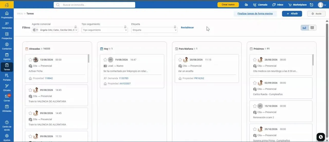The width and height of the screenshot is (329, 142).
Task: Select Tareas in the sidebar
Action: (x=7, y=67)
